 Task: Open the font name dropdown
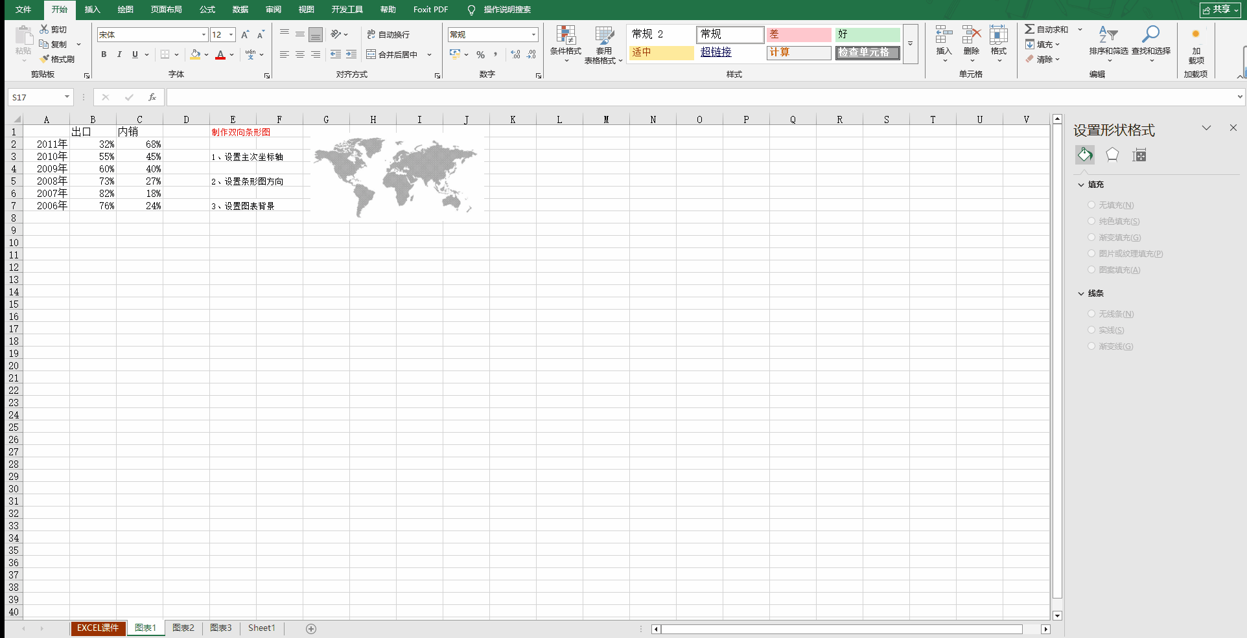204,35
